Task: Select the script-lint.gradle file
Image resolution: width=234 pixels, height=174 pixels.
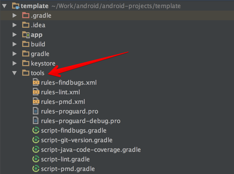Action: pyautogui.click(x=65, y=159)
